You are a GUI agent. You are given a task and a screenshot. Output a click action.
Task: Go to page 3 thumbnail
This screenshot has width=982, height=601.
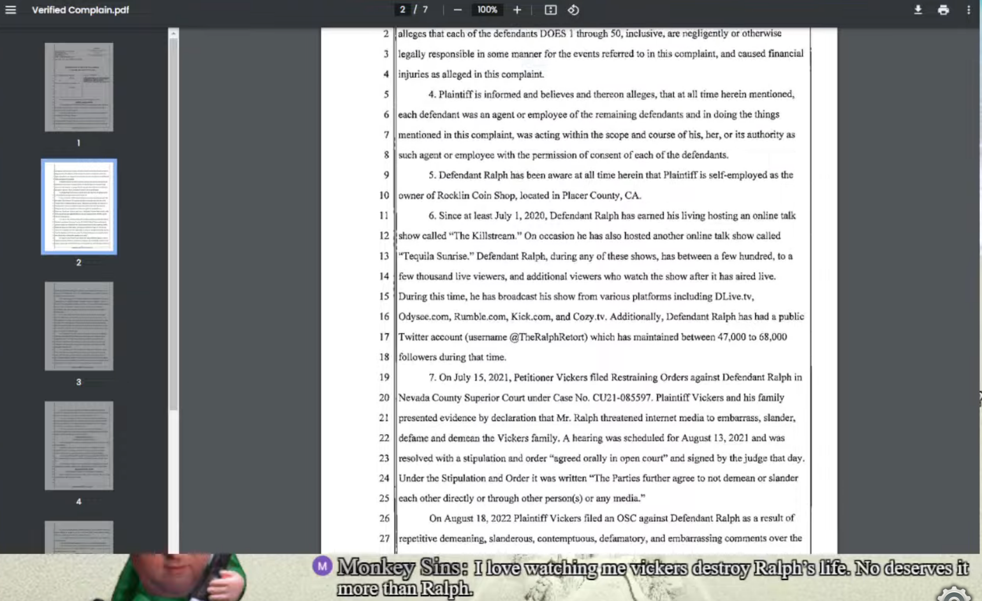(79, 326)
